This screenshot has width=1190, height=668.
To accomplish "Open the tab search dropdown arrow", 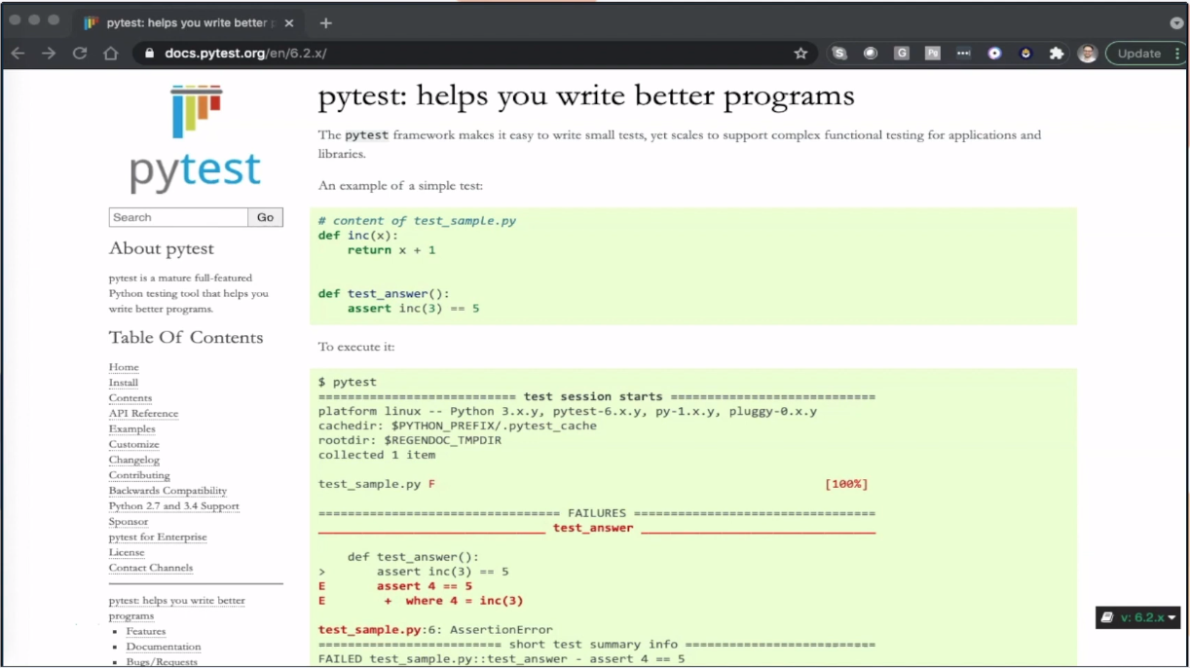I will point(1176,22).
